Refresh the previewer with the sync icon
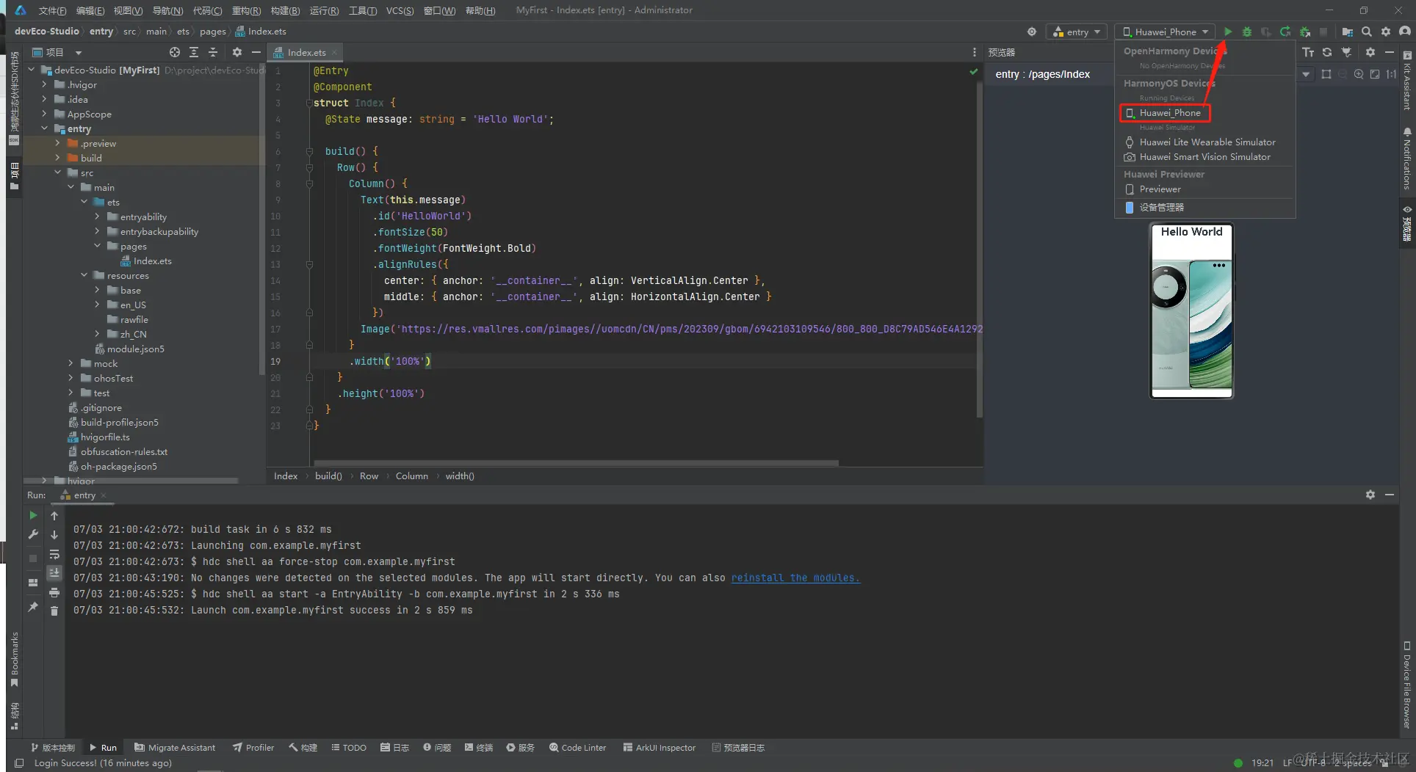 pos(1326,52)
